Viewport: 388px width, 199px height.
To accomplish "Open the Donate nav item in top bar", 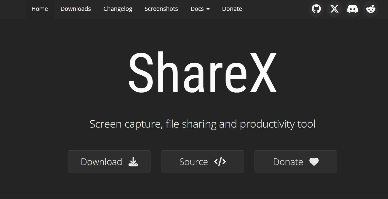I will 232,9.
